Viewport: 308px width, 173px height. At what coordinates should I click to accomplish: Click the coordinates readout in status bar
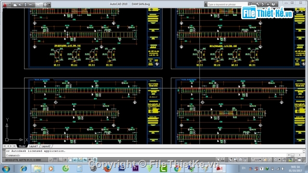23,160
